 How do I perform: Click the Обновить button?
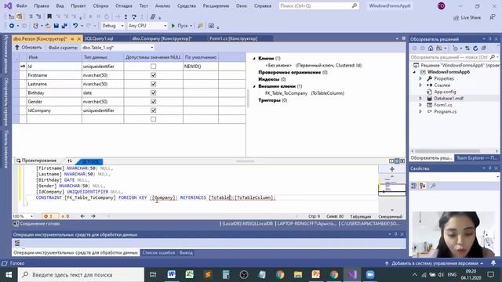[x=28, y=47]
